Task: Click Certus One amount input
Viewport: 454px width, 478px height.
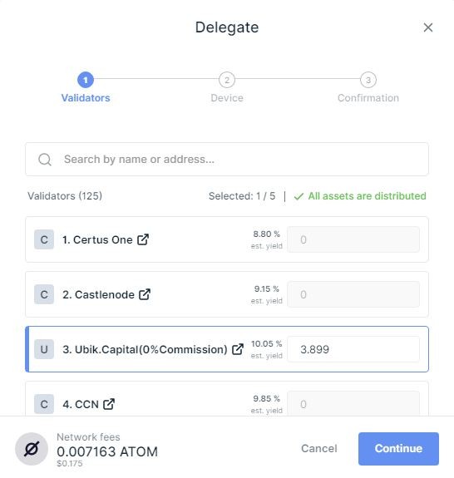Action: (x=353, y=239)
